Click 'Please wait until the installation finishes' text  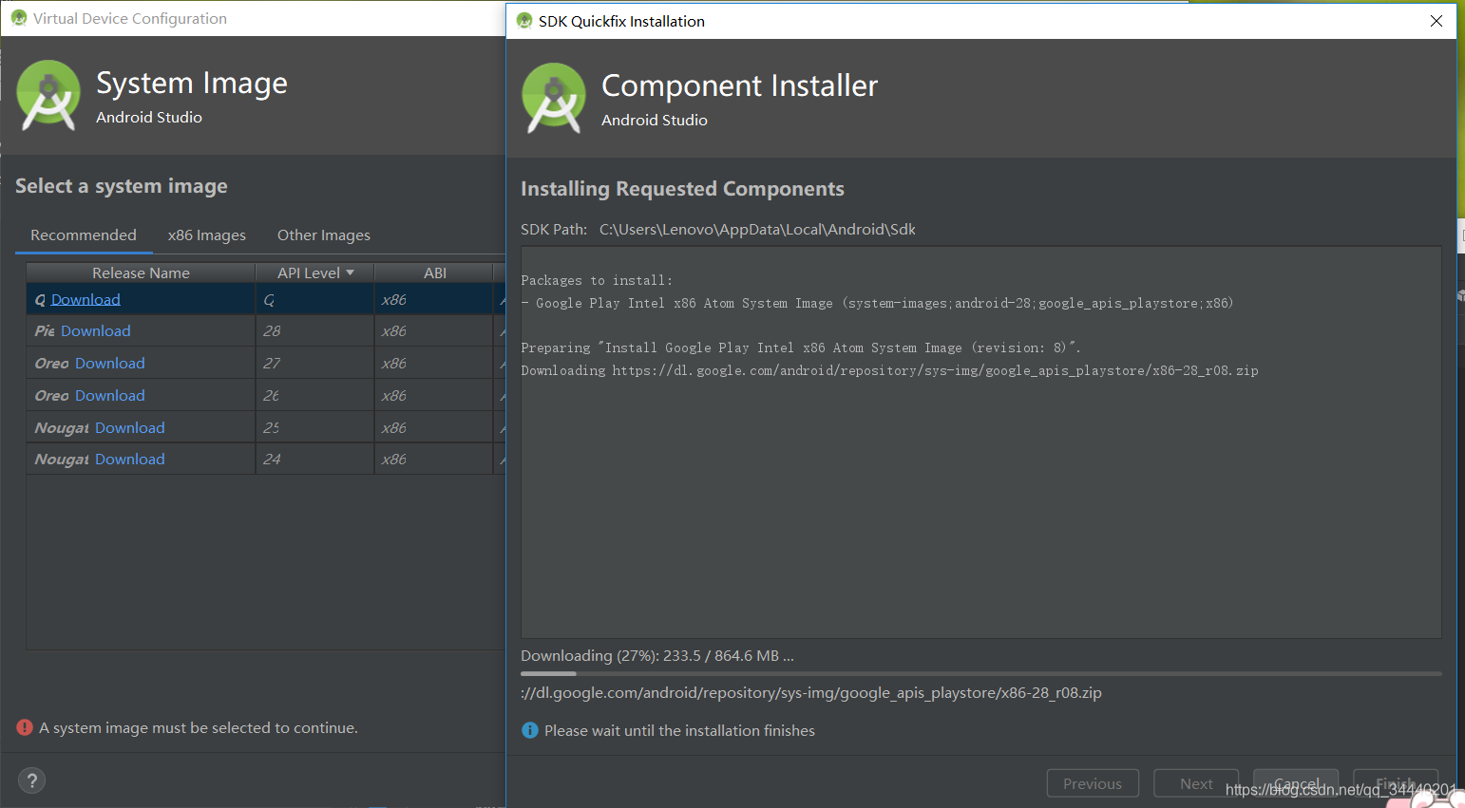(x=679, y=730)
